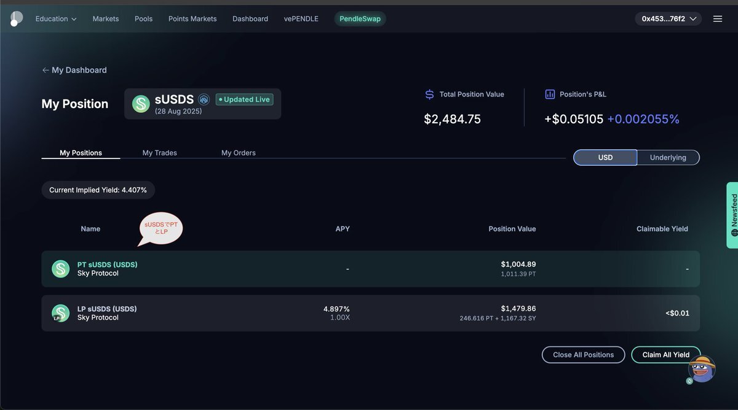The image size is (738, 410).
Task: Click the LP sUSDS row token icon
Action: (x=60, y=313)
